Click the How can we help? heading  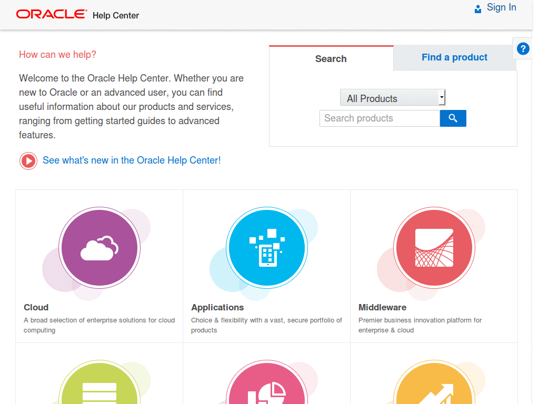coord(57,55)
